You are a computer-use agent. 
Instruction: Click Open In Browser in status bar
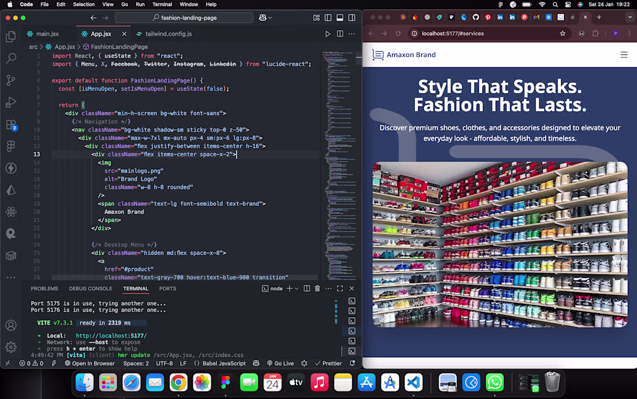coord(89,364)
